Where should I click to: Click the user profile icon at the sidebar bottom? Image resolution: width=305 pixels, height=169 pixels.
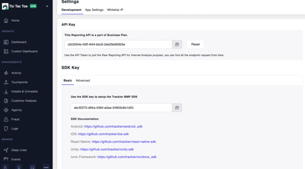click(6, 167)
